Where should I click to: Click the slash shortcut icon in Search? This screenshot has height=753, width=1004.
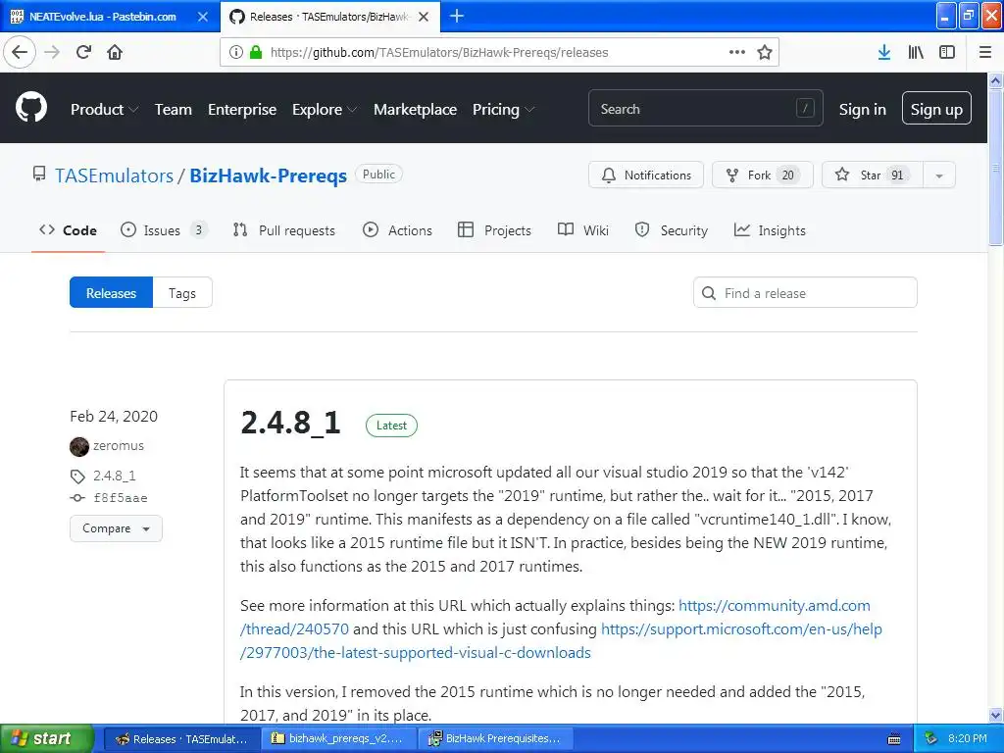click(x=805, y=108)
